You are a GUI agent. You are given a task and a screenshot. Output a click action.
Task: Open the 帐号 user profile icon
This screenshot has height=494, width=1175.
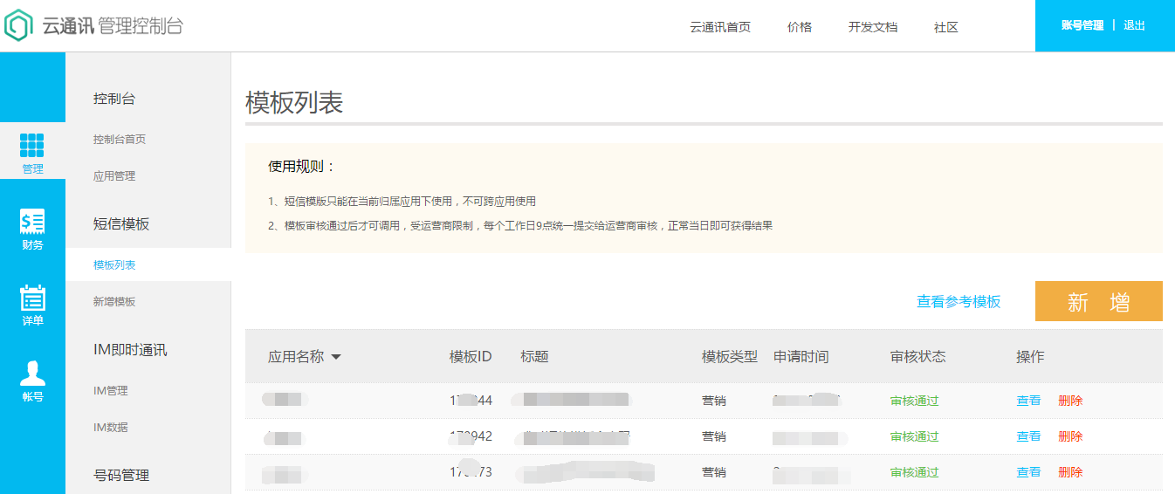(32, 374)
